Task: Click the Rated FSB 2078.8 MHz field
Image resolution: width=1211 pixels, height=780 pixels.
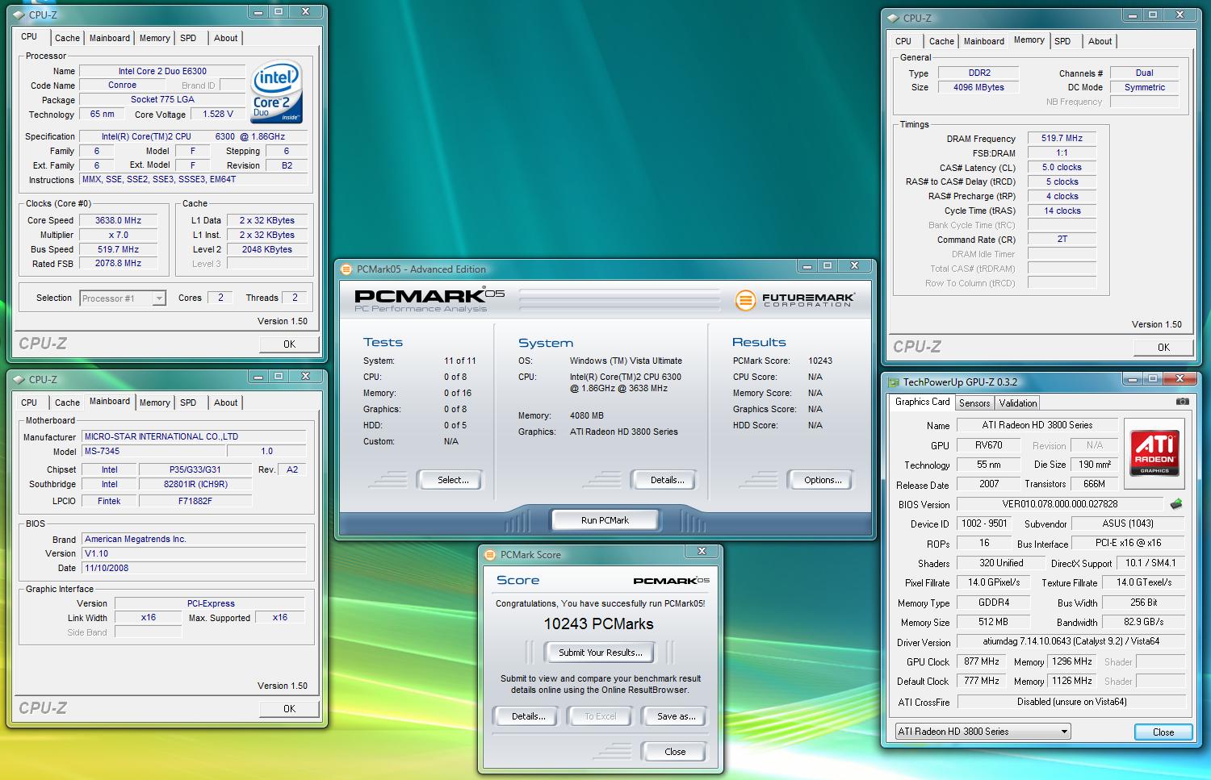Action: click(x=118, y=264)
